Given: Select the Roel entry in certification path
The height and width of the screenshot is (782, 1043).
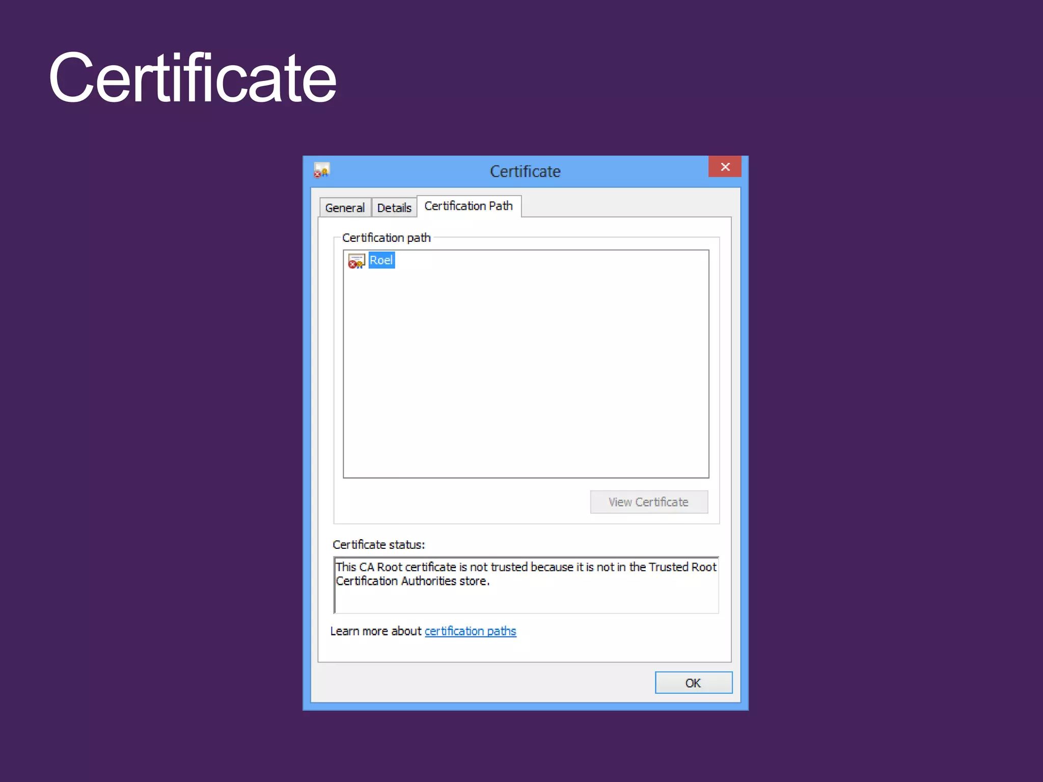Looking at the screenshot, I should point(381,261).
